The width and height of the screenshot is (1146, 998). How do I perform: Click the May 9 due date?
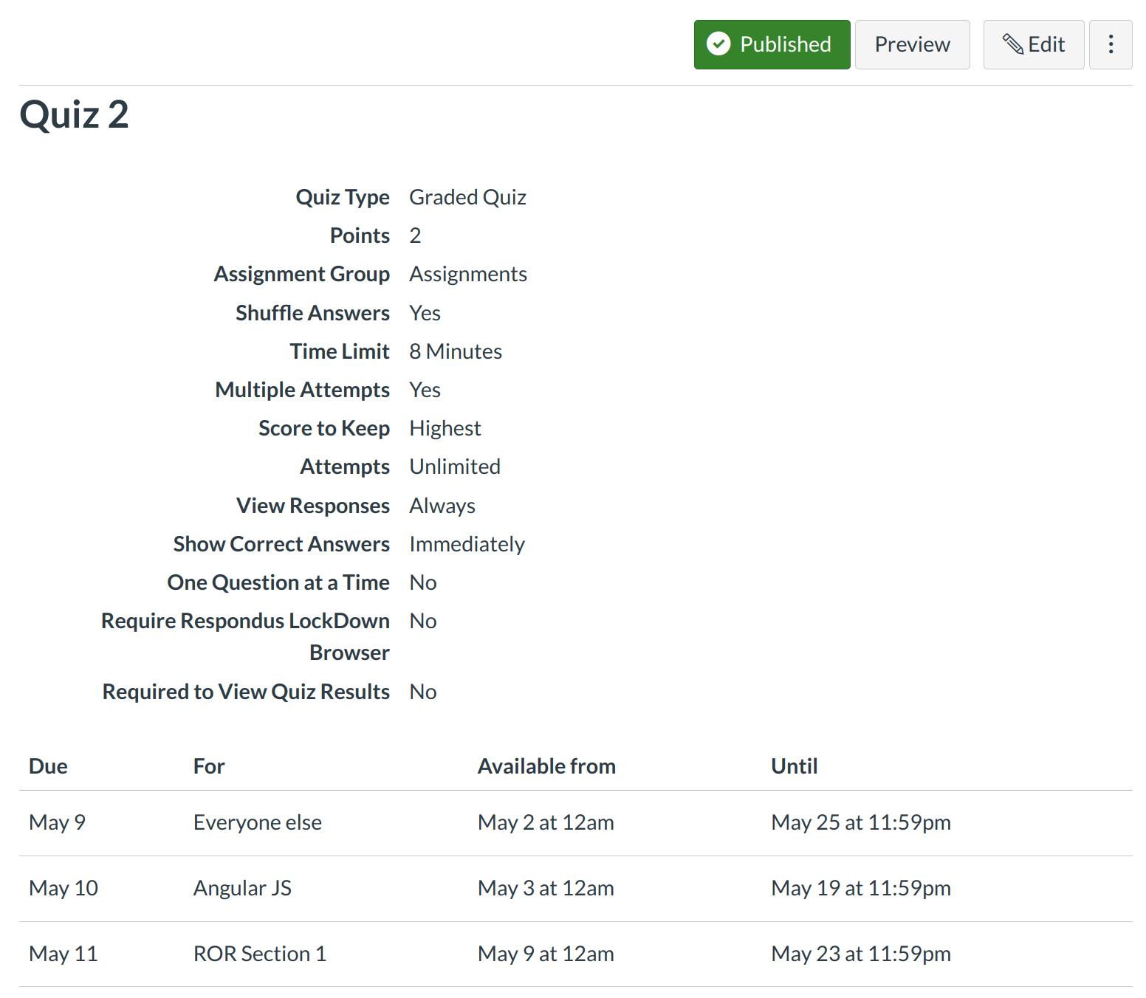click(57, 822)
